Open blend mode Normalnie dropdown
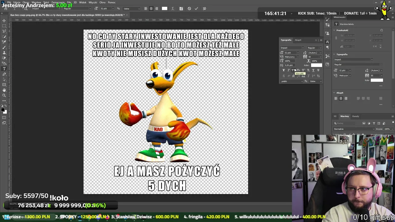 [x=354, y=129]
